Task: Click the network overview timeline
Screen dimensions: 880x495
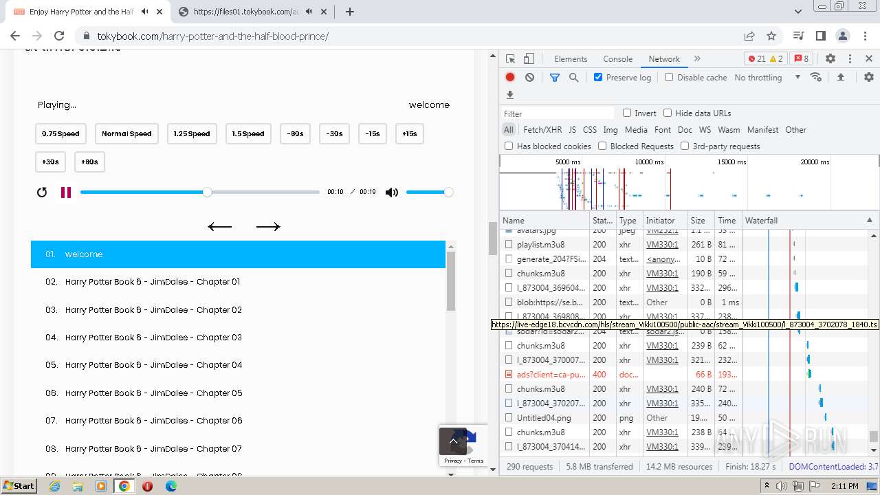Action: (689, 183)
